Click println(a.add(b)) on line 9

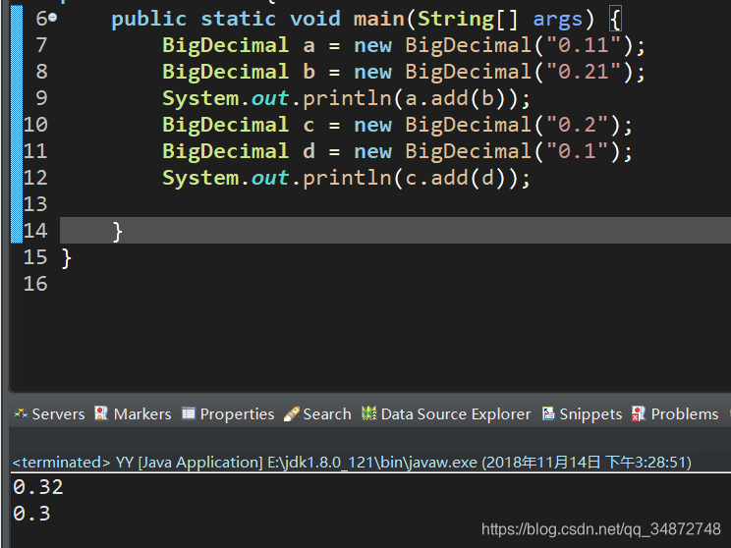point(411,99)
